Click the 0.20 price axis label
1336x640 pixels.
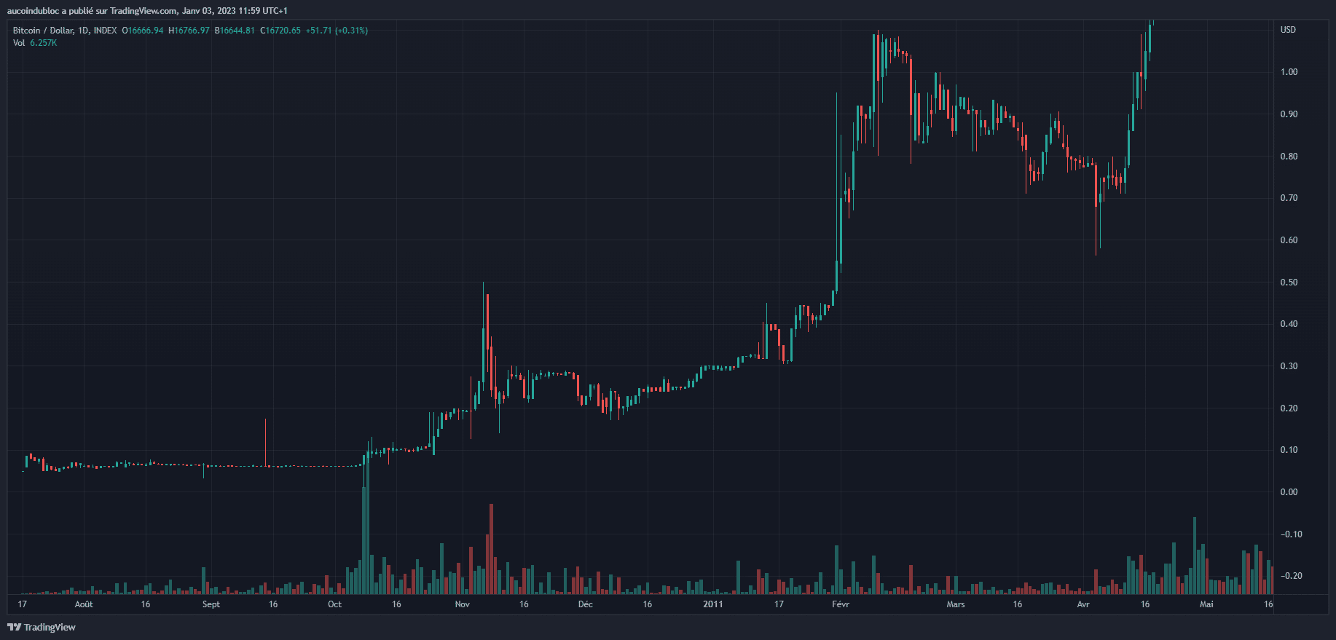[x=1289, y=408]
